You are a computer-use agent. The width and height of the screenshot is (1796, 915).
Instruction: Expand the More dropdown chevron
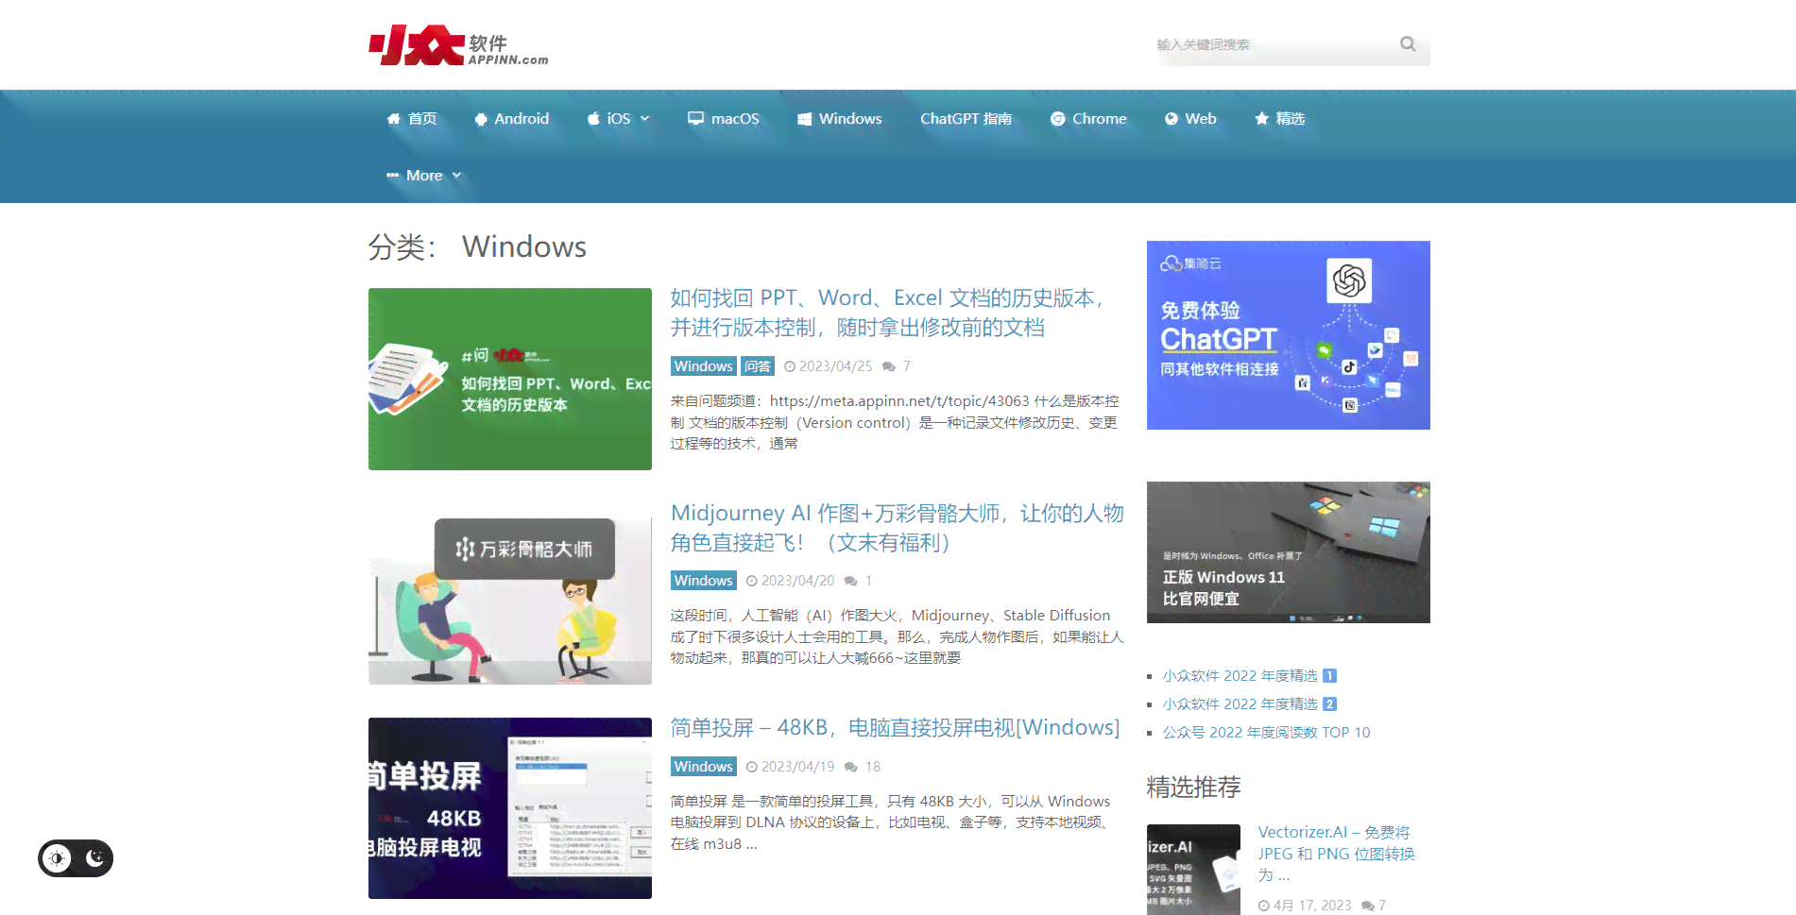pyautogui.click(x=457, y=176)
